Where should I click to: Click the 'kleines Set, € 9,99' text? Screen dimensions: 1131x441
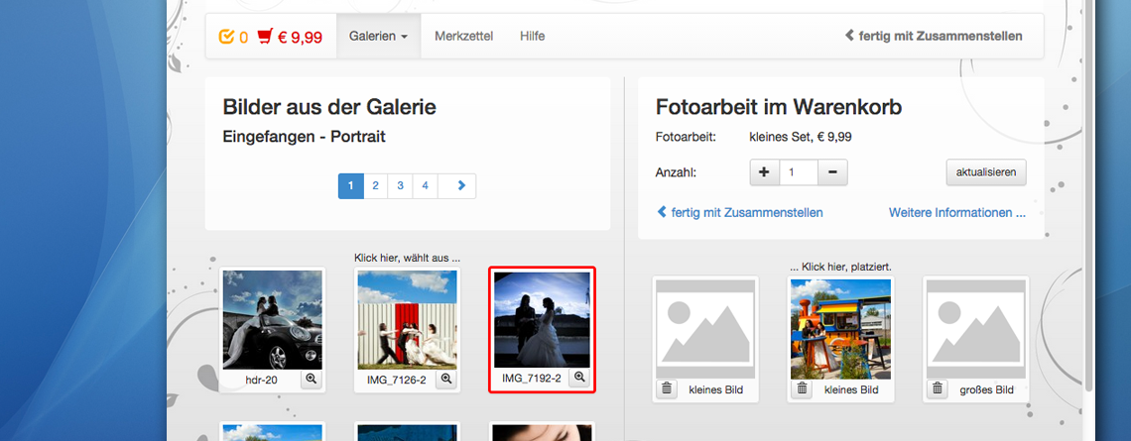800,137
